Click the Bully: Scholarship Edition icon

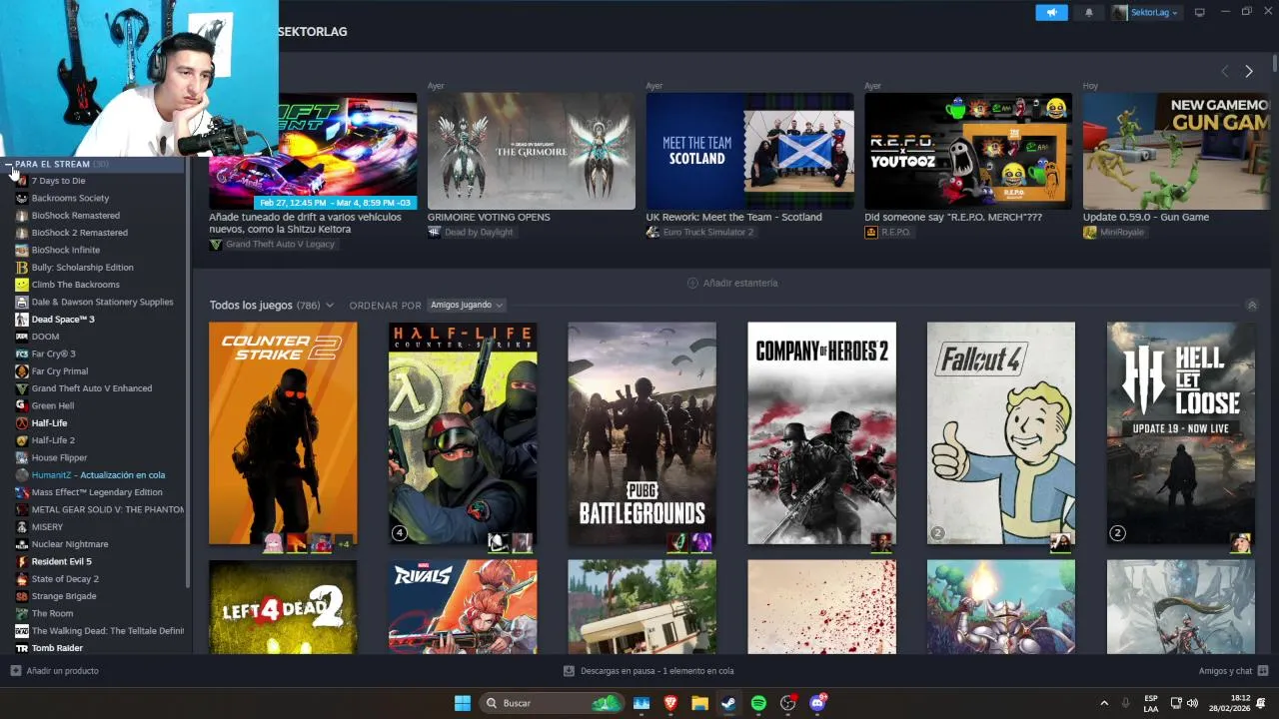coord(22,268)
